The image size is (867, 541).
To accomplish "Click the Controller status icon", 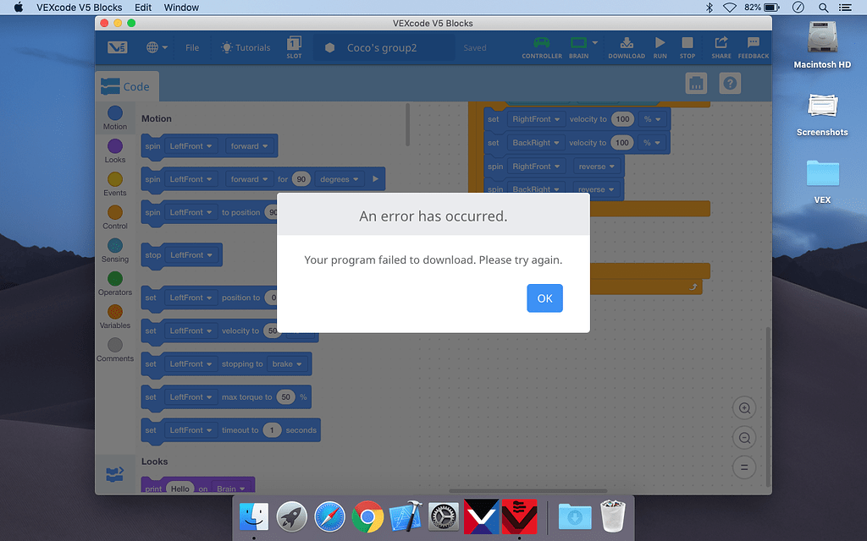I will click(x=541, y=43).
